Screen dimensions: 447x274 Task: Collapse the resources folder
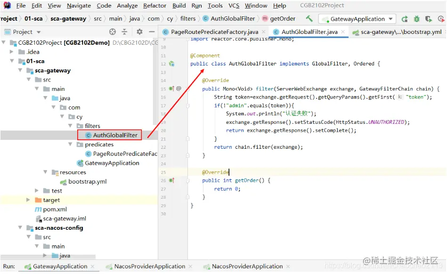(45, 172)
